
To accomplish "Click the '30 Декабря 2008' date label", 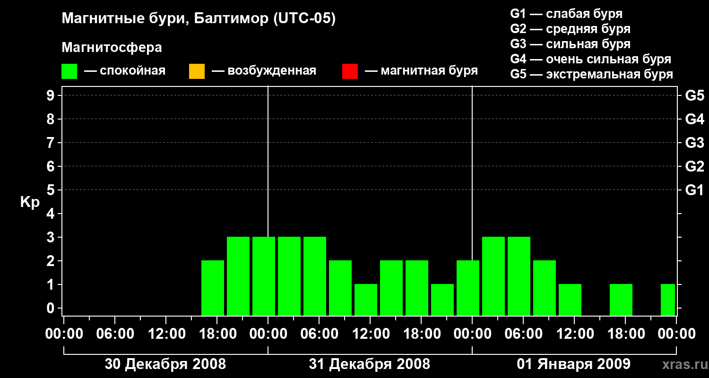I will 165,364.
